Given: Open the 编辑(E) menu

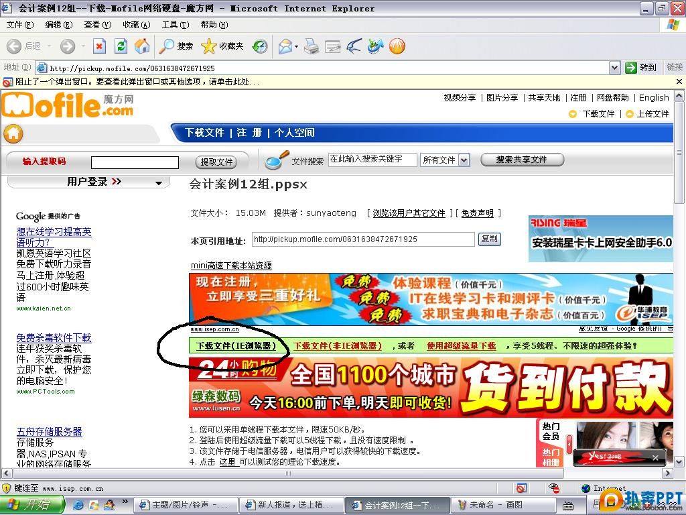Looking at the screenshot, I should click(x=59, y=25).
